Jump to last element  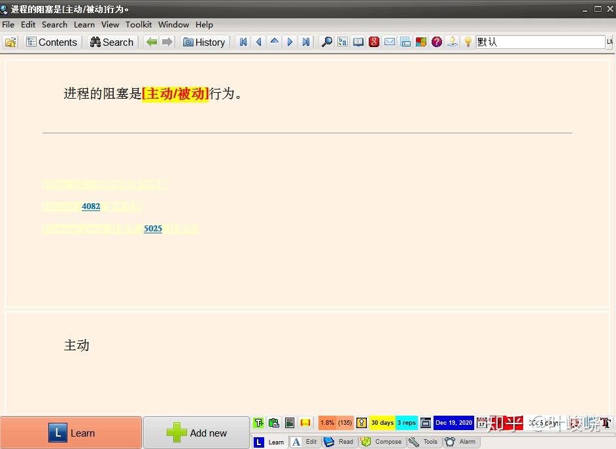pos(305,42)
